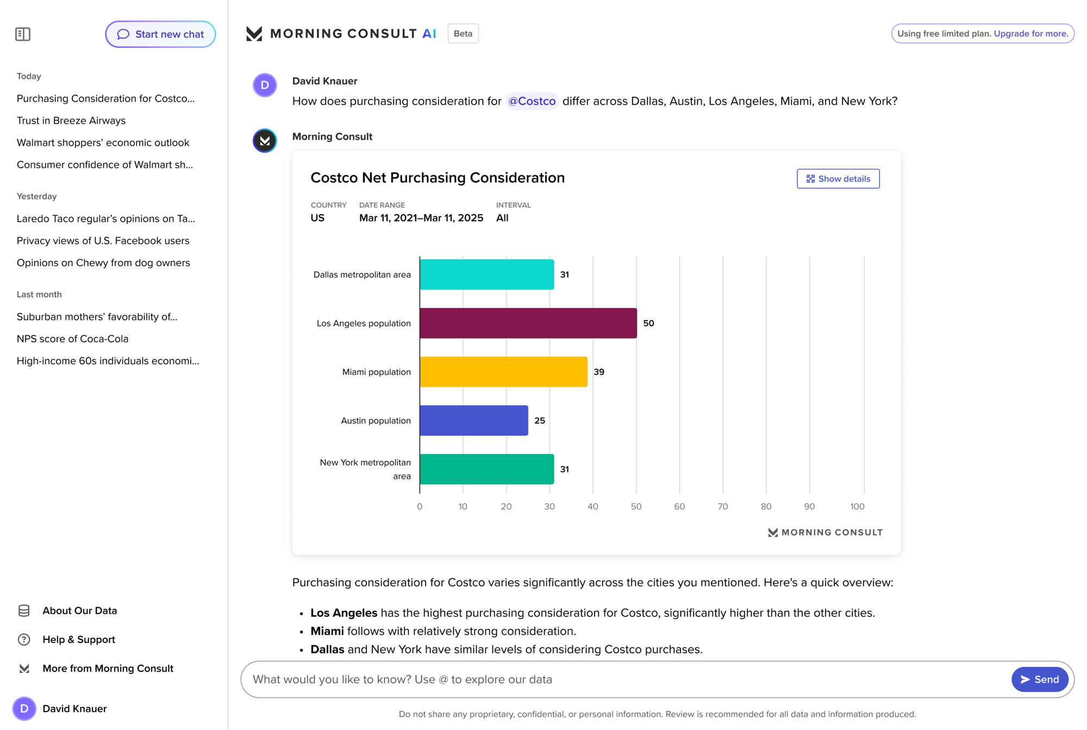Click the About Our Data database icon

24,611
